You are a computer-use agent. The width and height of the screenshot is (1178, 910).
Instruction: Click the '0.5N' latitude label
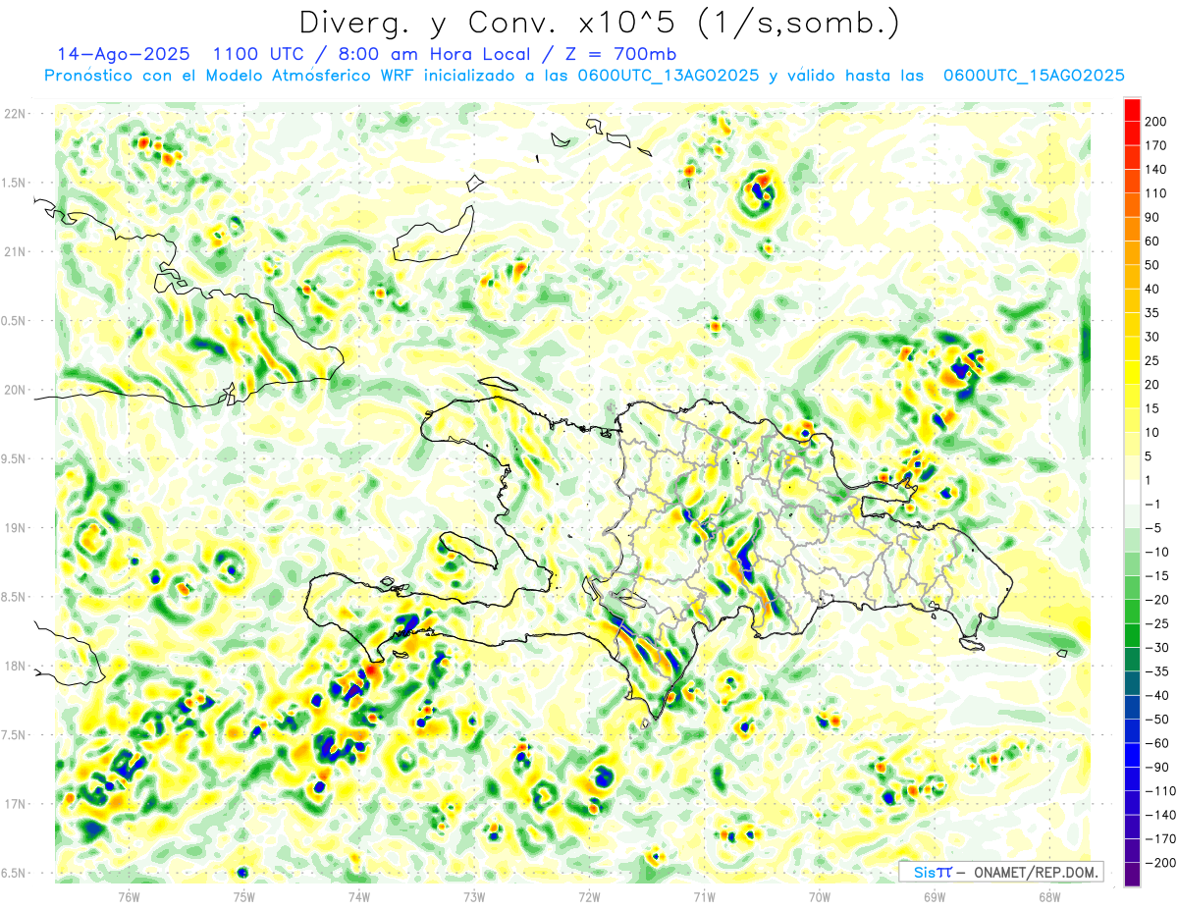[15, 321]
